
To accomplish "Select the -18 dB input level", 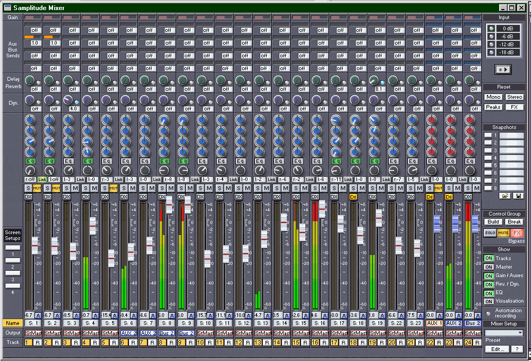I will pyautogui.click(x=491, y=53).
